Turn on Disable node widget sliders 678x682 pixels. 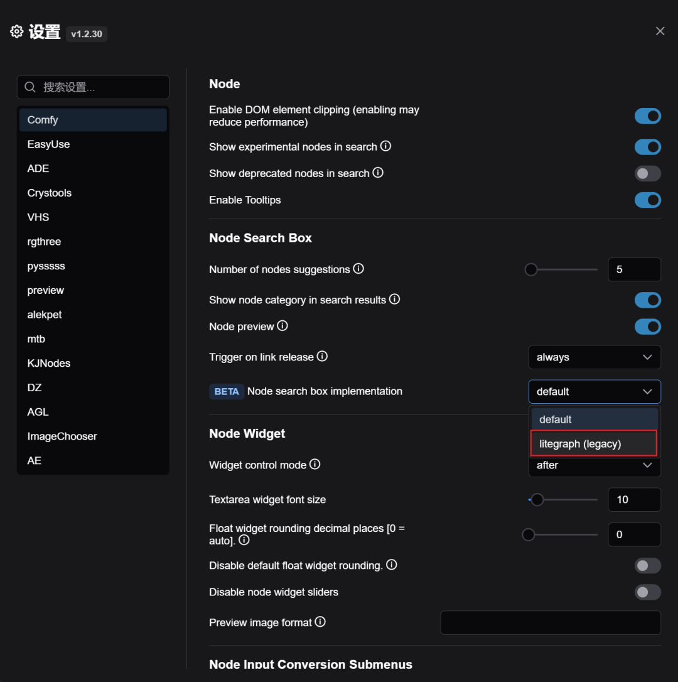[x=647, y=592]
